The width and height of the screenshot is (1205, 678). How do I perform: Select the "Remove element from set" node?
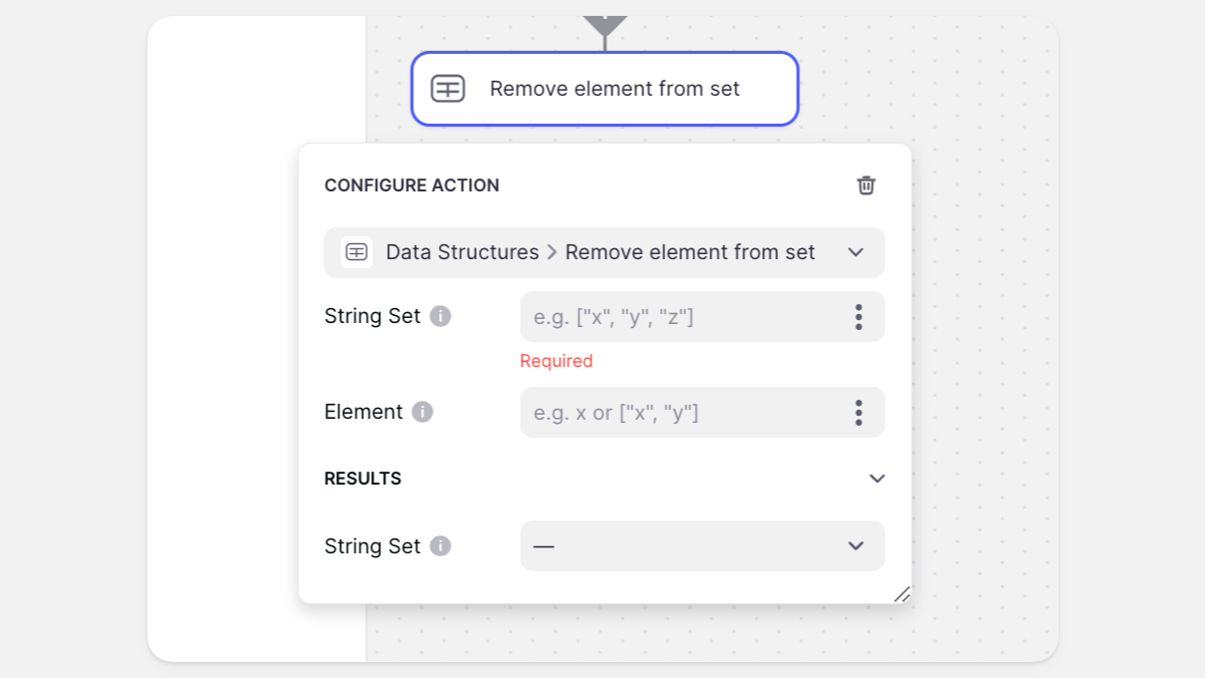(x=613, y=89)
